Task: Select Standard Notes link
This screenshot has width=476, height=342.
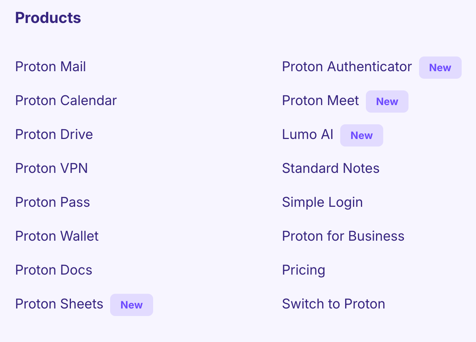Action: click(x=330, y=169)
